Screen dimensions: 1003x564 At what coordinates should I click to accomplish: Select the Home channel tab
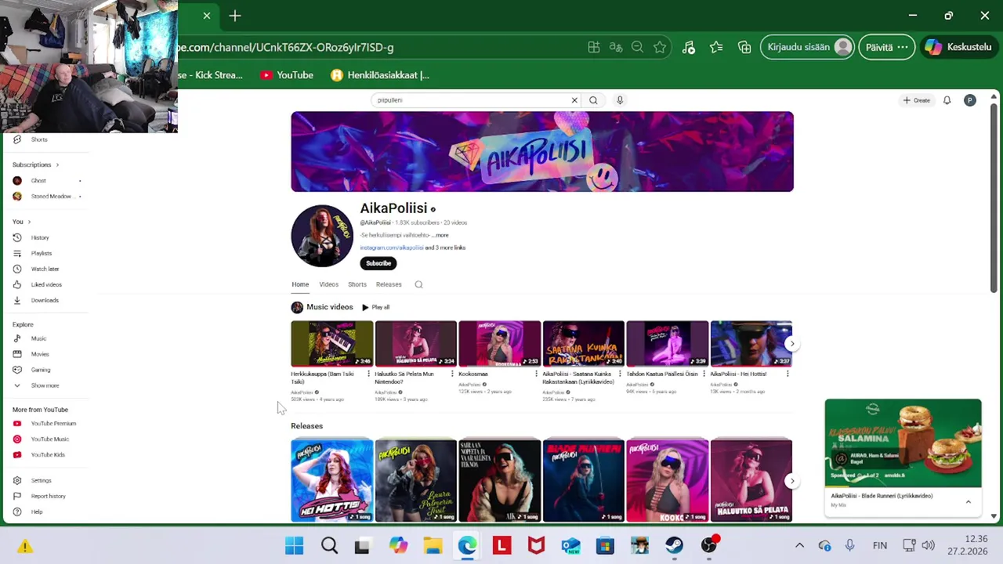[300, 284]
